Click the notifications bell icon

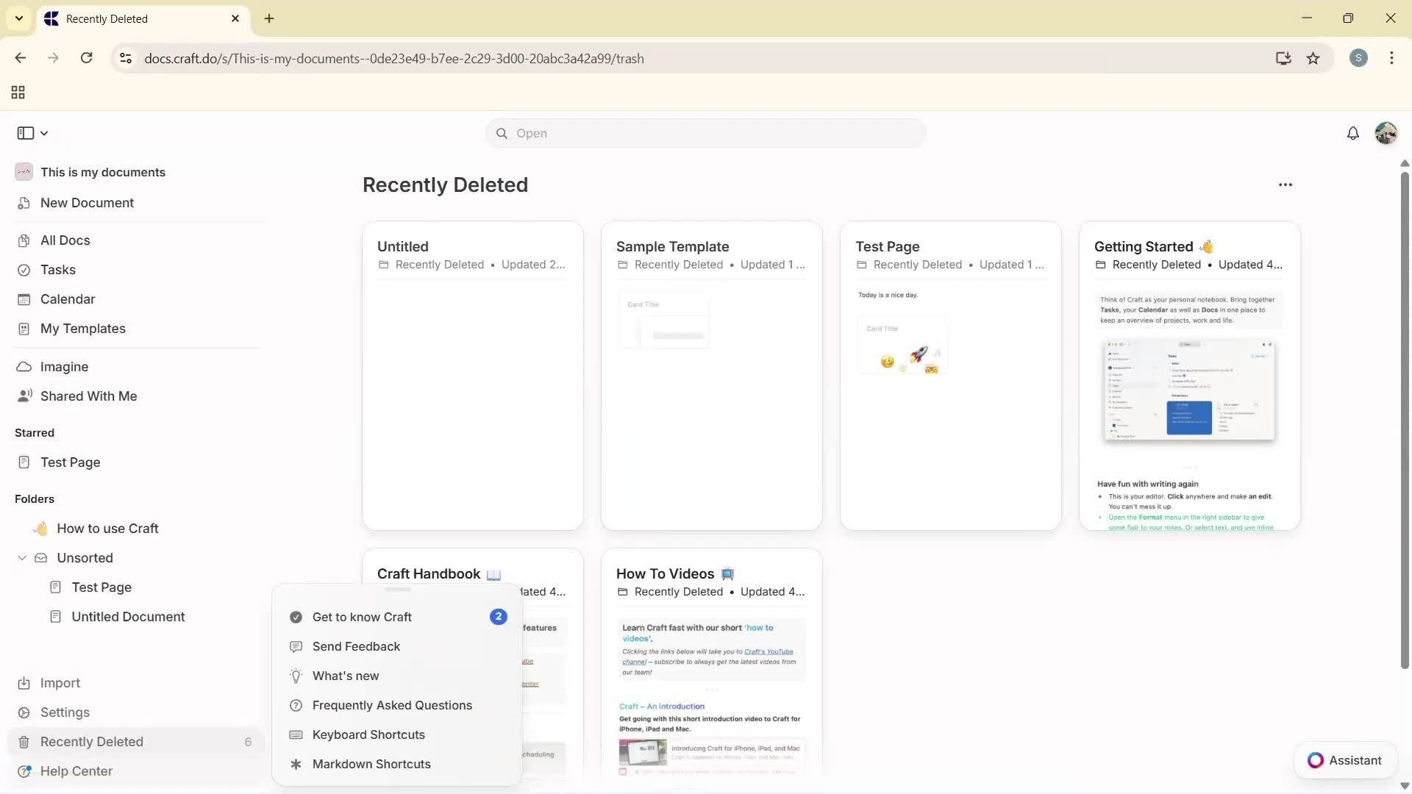(1352, 133)
